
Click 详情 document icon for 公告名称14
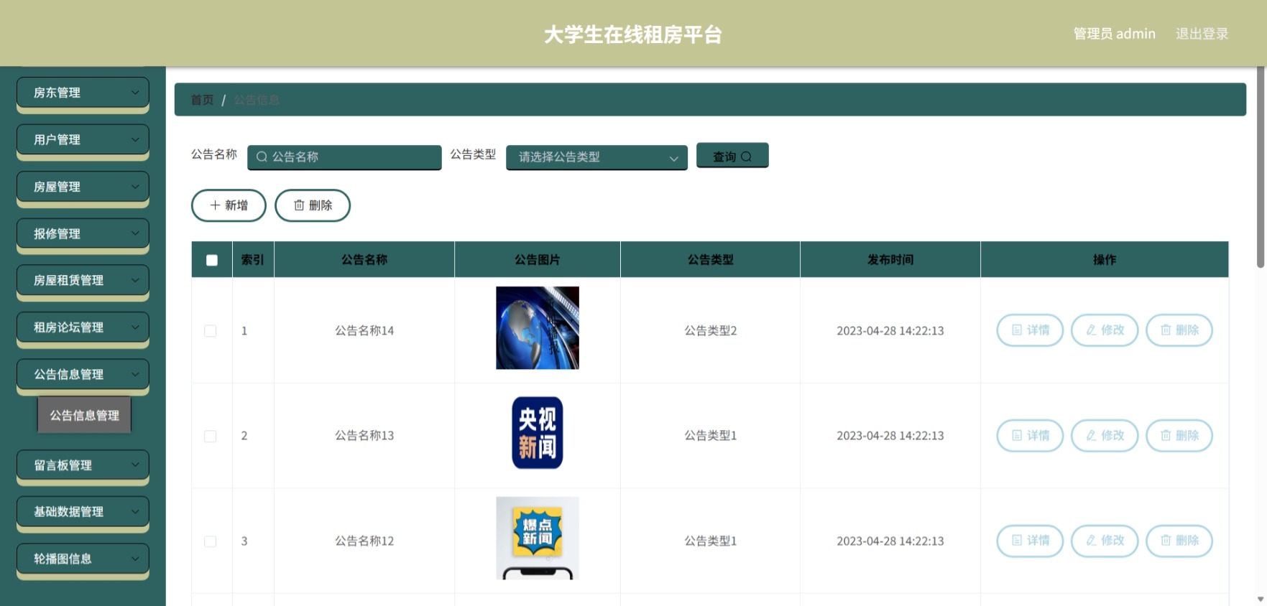[1017, 330]
